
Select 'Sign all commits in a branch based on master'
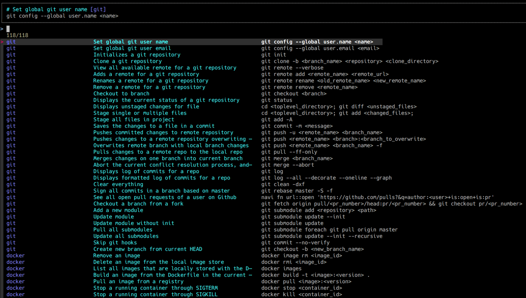pos(162,191)
